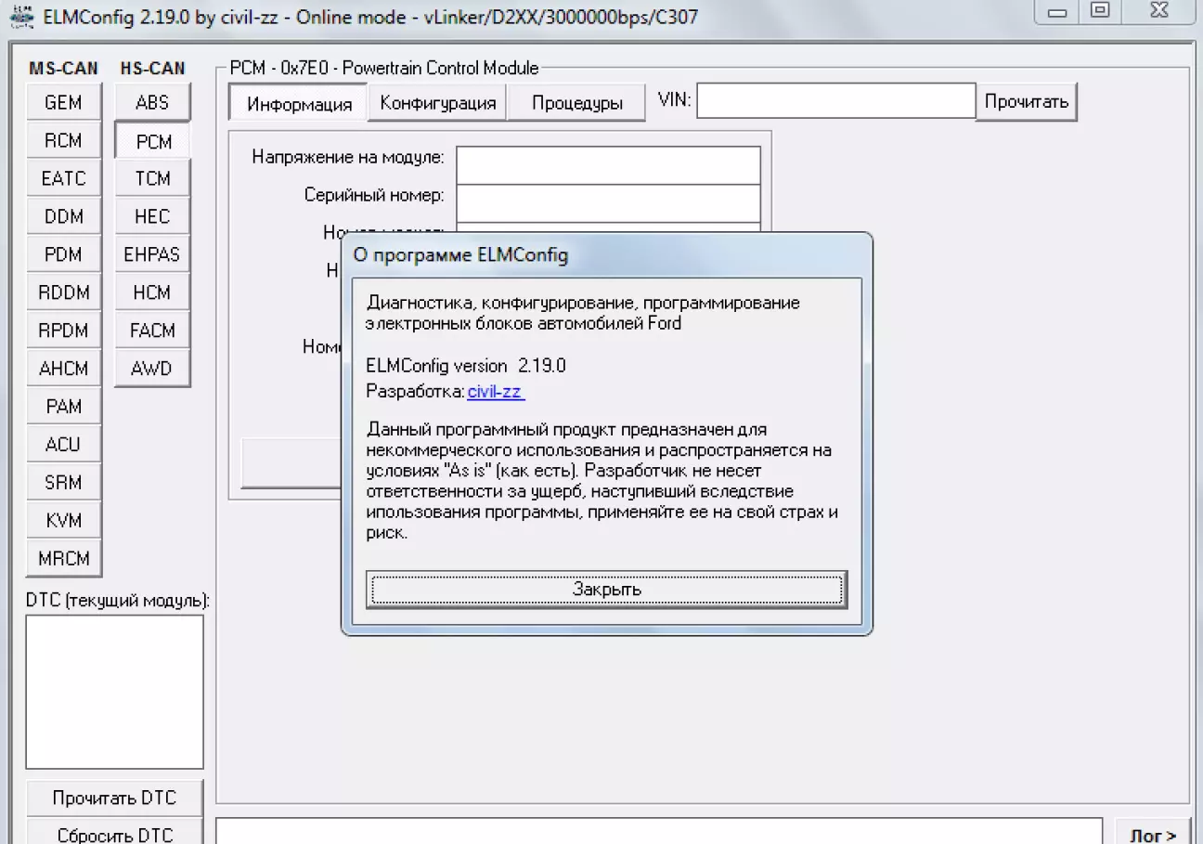Switch to the Конфигурация tab

437,103
